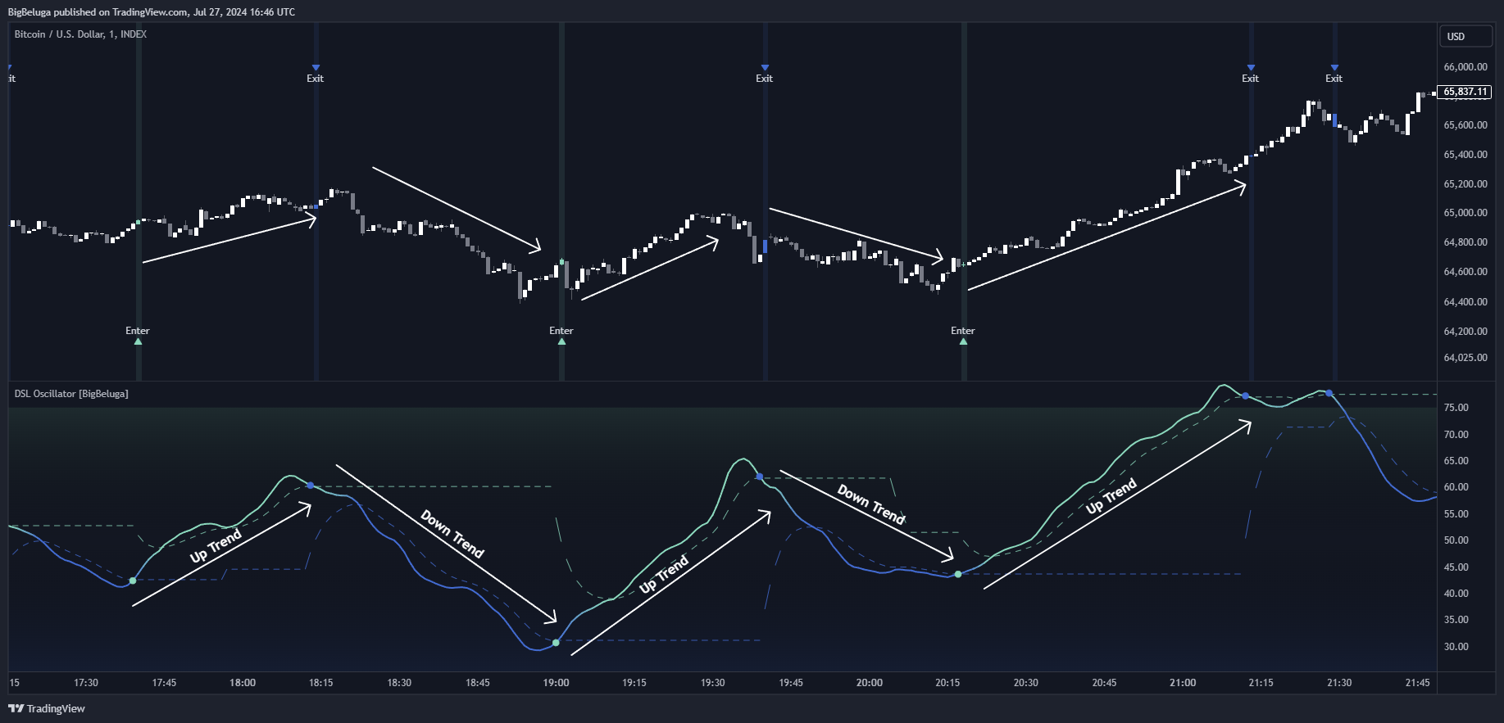
Task: Click the blue oscillator dot near 21:30
Action: [x=1329, y=394]
